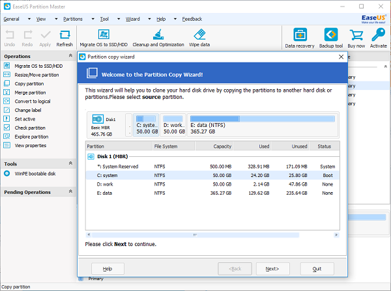Screen dimensions: 391x291
Task: Click the Capacity column header
Action: pos(214,146)
